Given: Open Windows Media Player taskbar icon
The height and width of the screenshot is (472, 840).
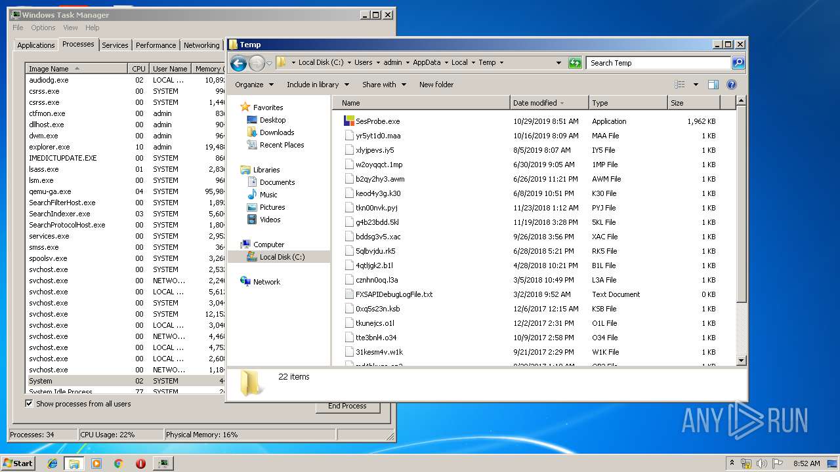Looking at the screenshot, I should [x=96, y=463].
